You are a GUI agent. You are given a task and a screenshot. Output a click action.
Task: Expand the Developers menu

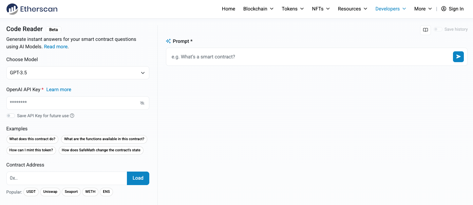pos(391,9)
